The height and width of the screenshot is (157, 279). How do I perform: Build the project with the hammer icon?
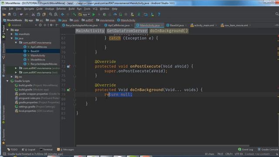tap(75, 14)
